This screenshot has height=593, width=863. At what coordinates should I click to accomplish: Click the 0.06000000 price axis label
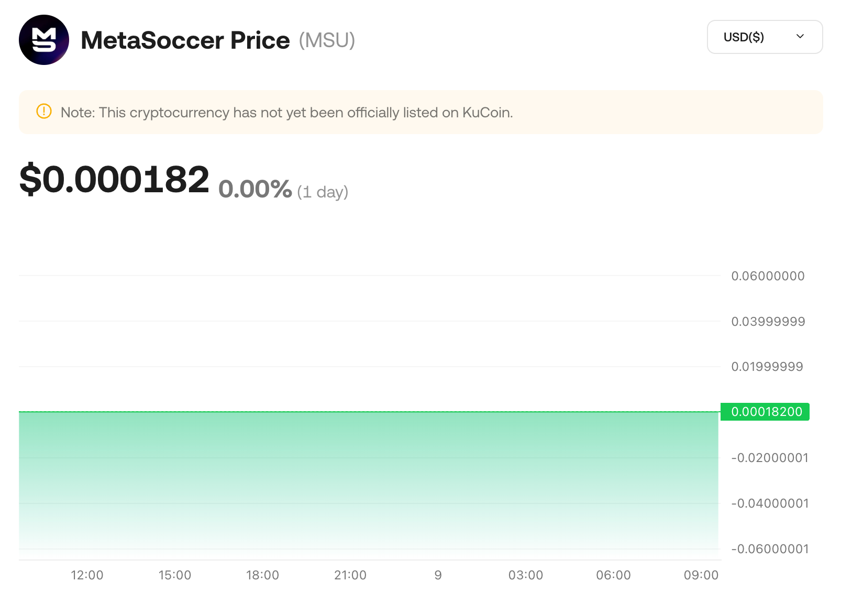[768, 276]
